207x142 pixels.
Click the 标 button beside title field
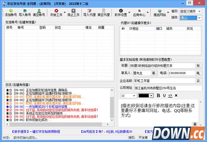click(x=198, y=66)
